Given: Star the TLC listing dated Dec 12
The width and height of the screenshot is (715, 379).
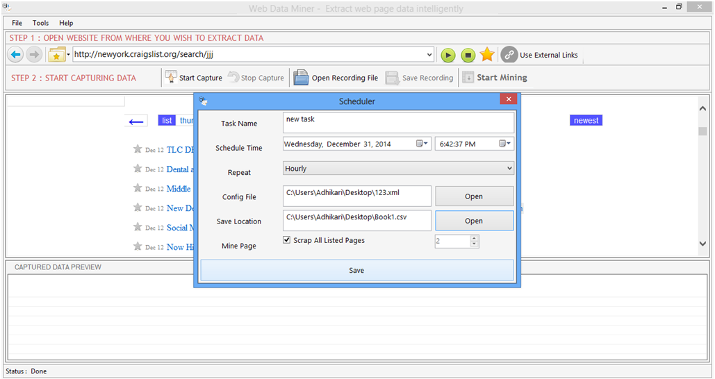Looking at the screenshot, I should 138,149.
